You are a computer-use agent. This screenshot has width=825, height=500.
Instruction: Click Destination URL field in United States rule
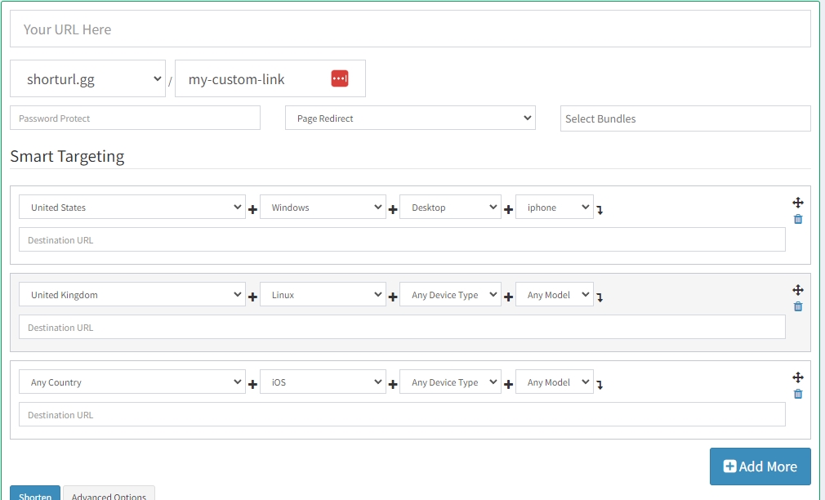click(x=403, y=239)
